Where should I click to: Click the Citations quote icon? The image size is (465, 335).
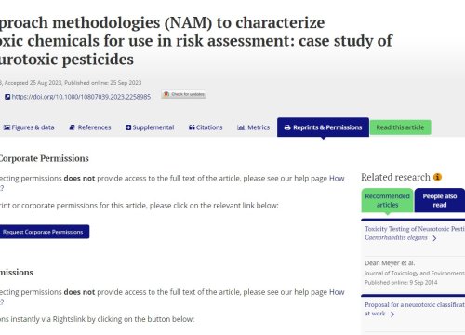click(192, 127)
